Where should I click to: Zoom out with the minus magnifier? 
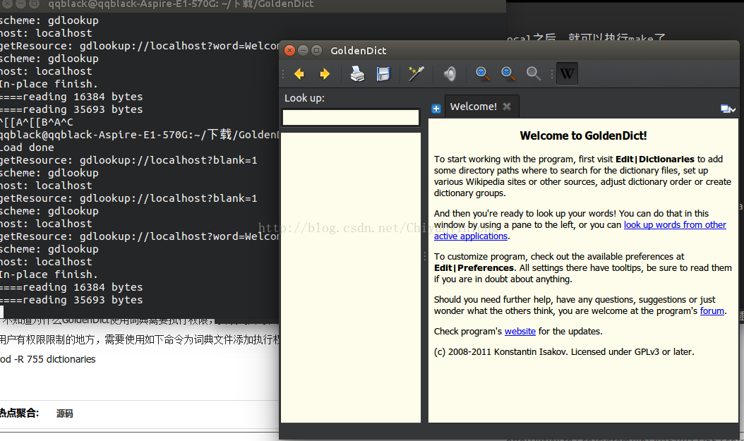pos(508,73)
